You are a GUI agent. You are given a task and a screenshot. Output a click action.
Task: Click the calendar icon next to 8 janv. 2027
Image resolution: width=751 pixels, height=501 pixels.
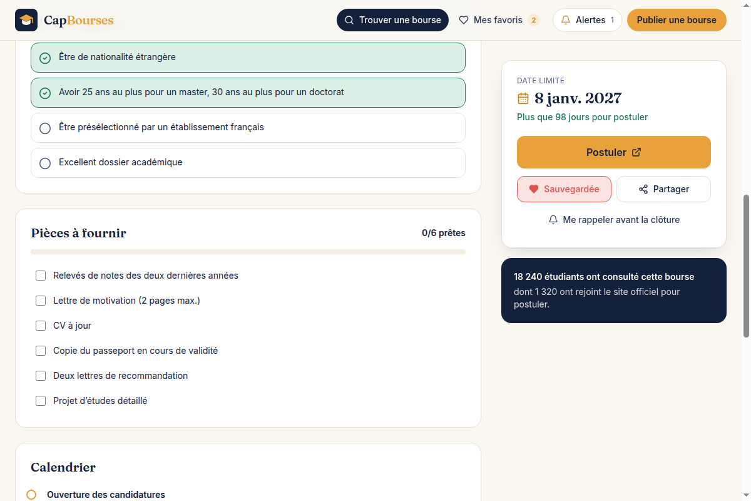[523, 98]
